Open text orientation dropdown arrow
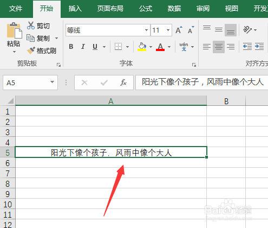Image resolution: width=268 pixels, height=228 pixels. click(255, 30)
